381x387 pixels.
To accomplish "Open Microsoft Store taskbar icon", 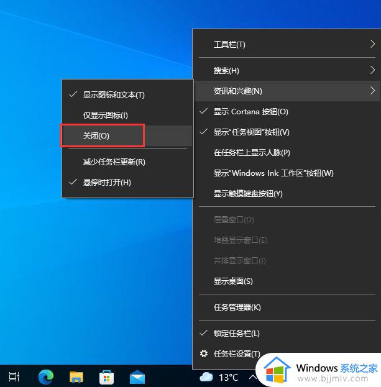I will pyautogui.click(x=106, y=377).
